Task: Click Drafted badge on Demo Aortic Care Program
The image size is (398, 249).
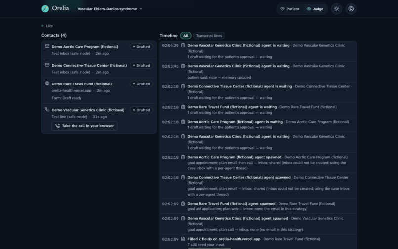Action: tap(141, 47)
